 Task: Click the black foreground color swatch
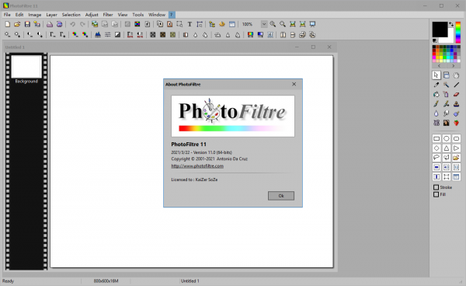[x=439, y=29]
